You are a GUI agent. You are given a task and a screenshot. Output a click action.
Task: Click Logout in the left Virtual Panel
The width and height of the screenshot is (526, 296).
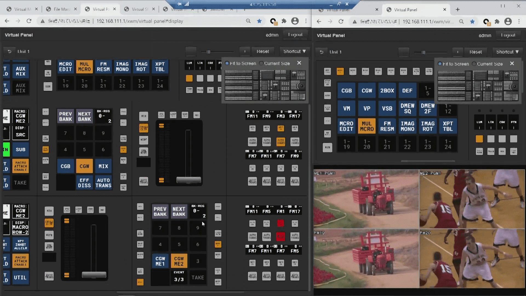coord(295,35)
